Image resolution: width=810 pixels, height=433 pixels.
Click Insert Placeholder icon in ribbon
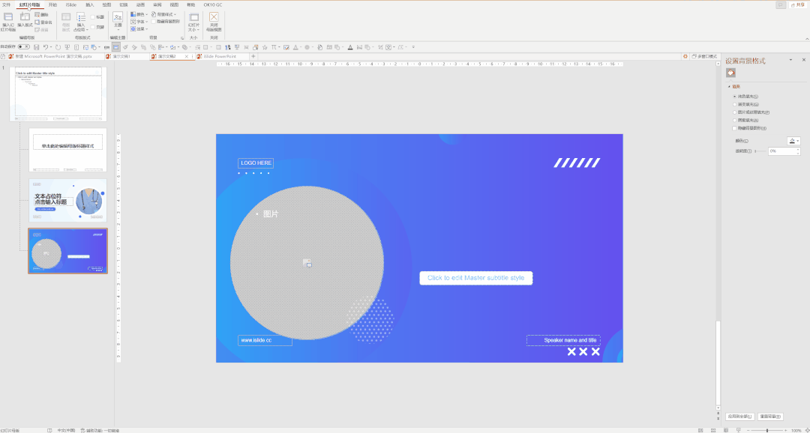pyautogui.click(x=81, y=17)
